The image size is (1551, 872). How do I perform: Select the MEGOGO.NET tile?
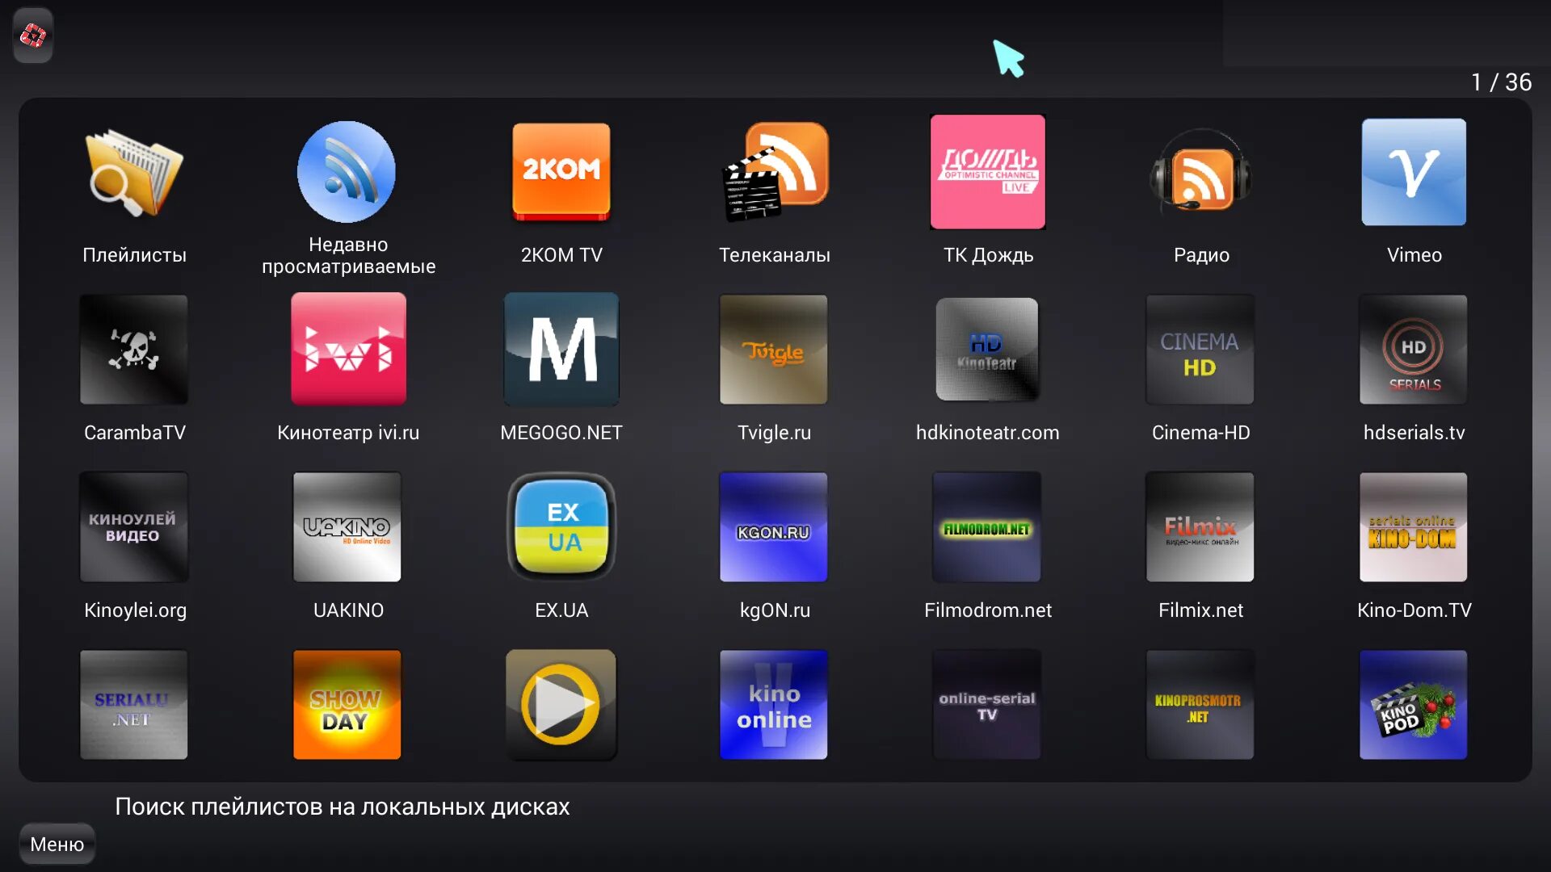tap(561, 350)
